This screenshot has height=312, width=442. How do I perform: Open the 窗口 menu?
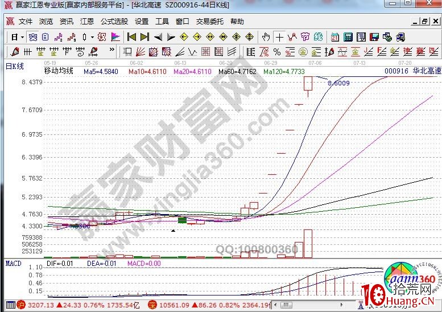pyautogui.click(x=183, y=22)
